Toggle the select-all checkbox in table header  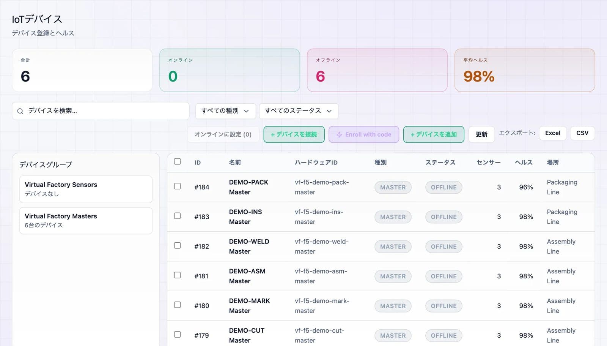point(177,161)
